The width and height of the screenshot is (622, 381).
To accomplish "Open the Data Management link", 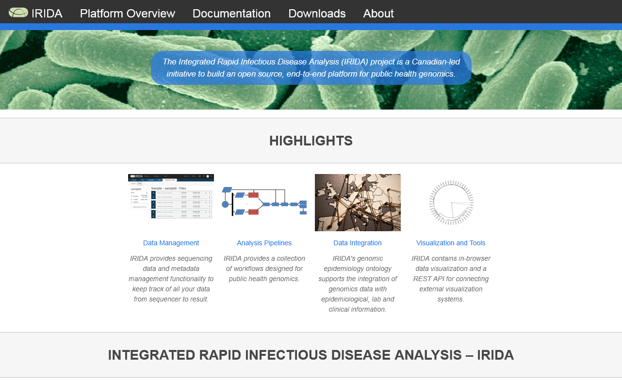I will point(171,243).
